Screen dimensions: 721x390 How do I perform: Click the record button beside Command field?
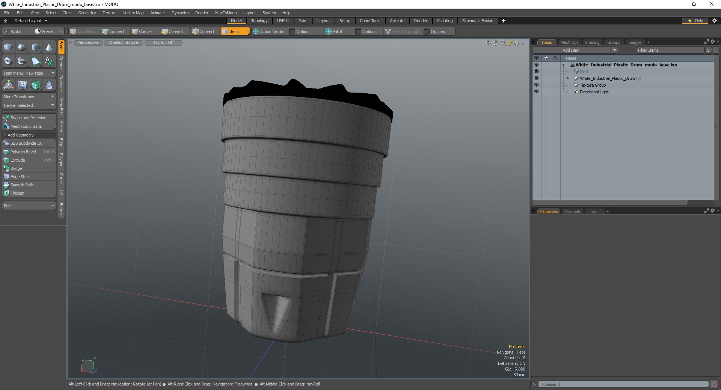click(714, 384)
